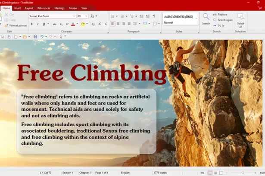This screenshot has width=265, height=176.
Task: Click the change case icon
Action: 92,16
